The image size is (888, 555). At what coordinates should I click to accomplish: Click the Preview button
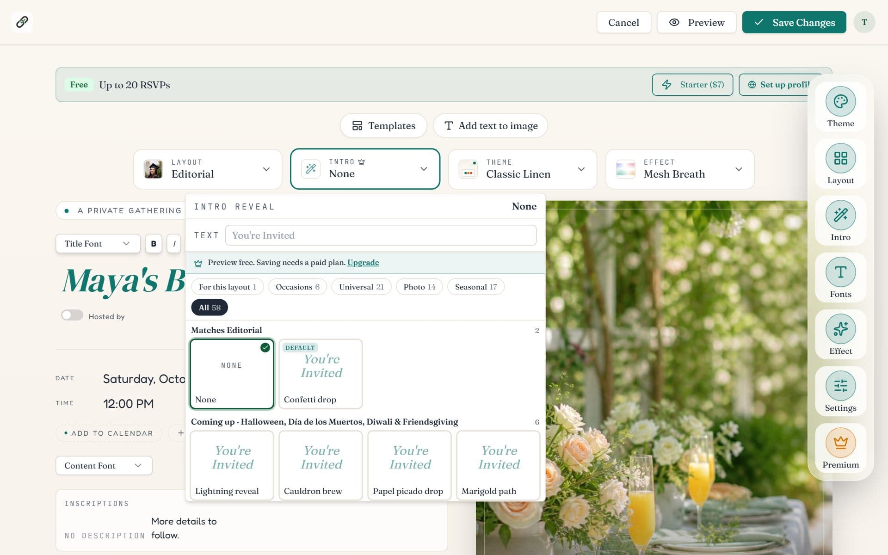(697, 22)
